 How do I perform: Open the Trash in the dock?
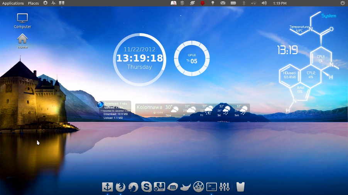click(x=240, y=187)
